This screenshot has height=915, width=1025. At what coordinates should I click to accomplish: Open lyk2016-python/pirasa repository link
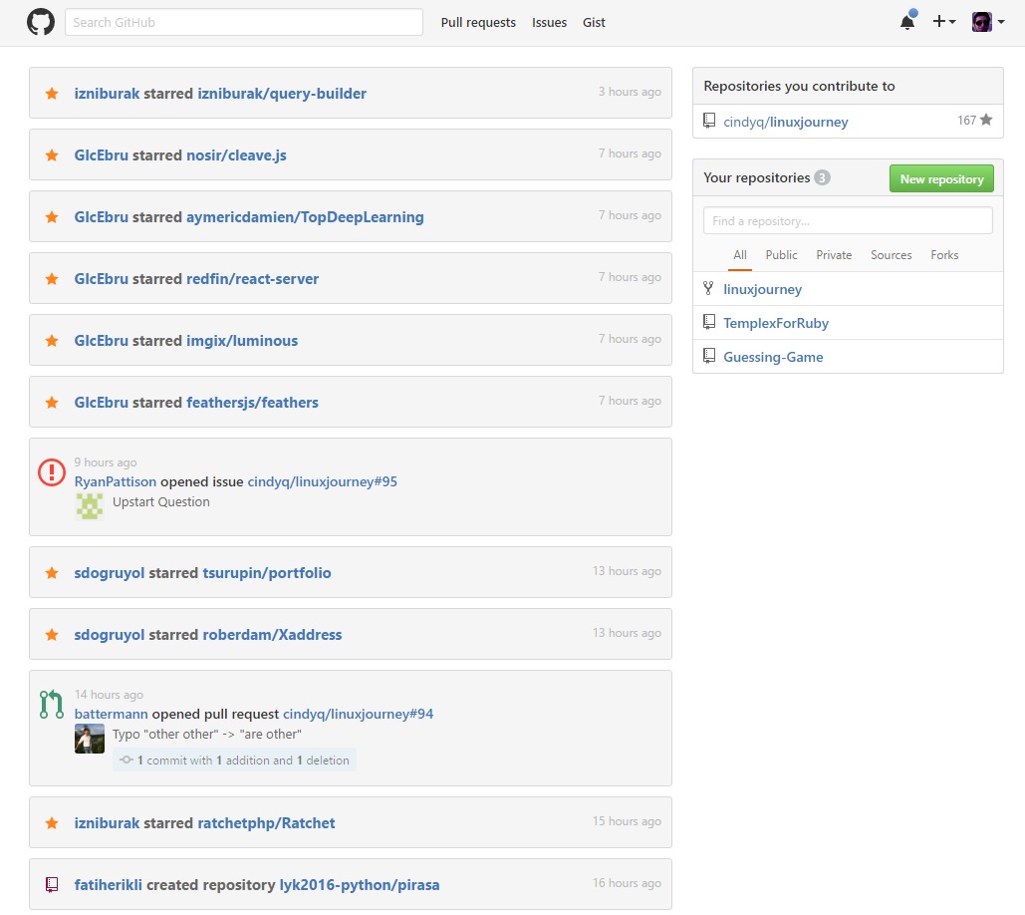click(x=360, y=885)
